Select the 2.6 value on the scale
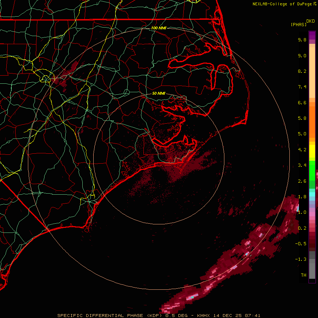This screenshot has width=318, height=318. coord(302,181)
